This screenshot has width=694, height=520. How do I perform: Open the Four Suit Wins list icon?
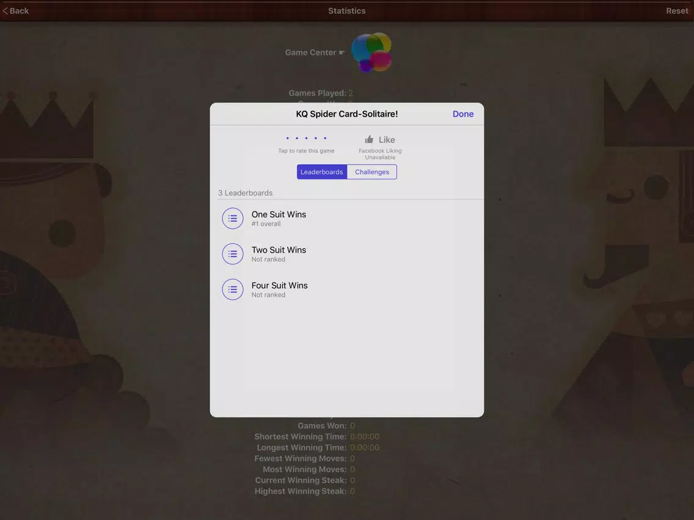coord(232,289)
